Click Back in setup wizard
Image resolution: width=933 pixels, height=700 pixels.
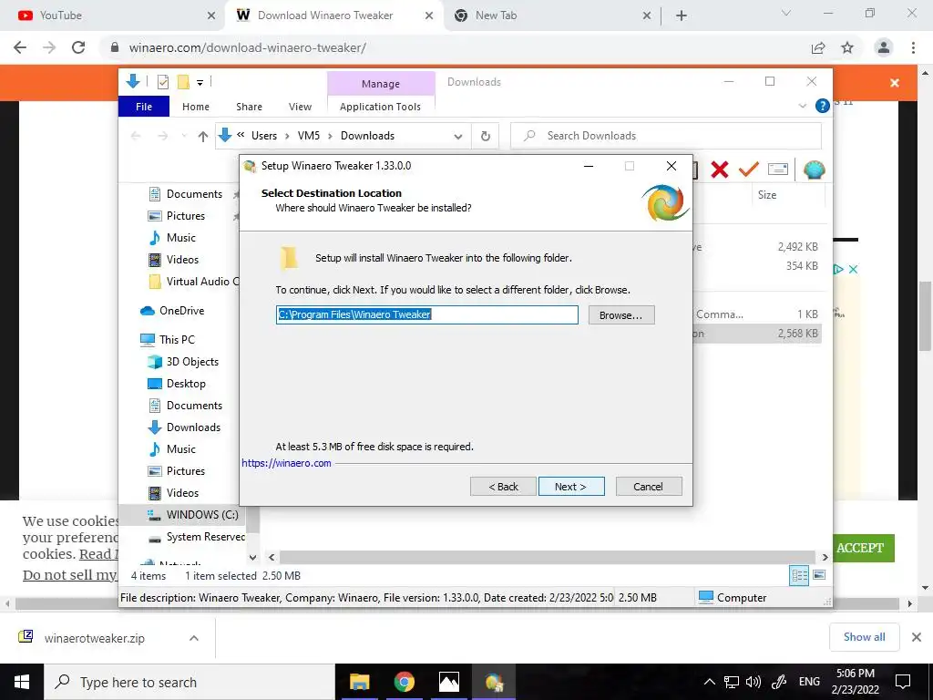click(503, 487)
